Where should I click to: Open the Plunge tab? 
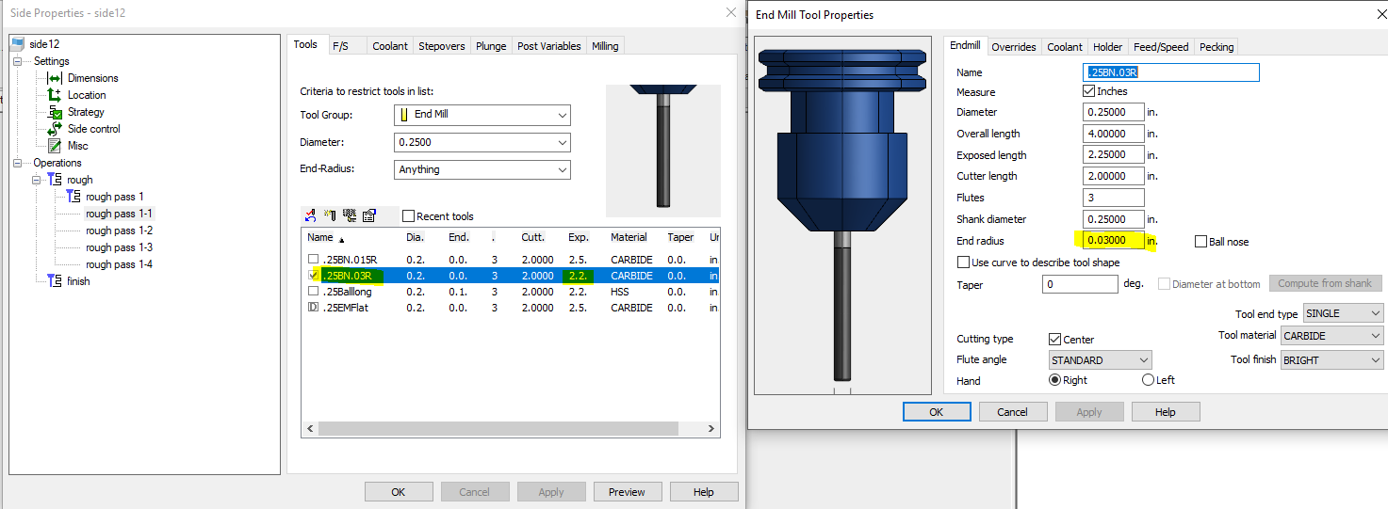pos(491,46)
